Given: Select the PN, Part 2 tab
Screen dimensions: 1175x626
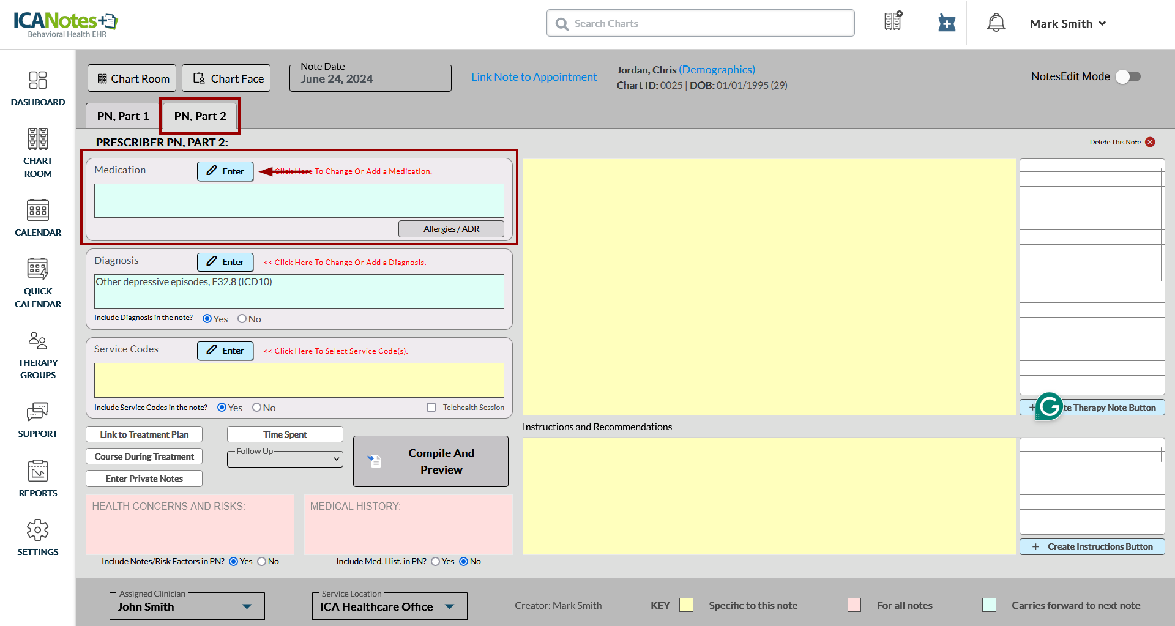Looking at the screenshot, I should (200, 116).
